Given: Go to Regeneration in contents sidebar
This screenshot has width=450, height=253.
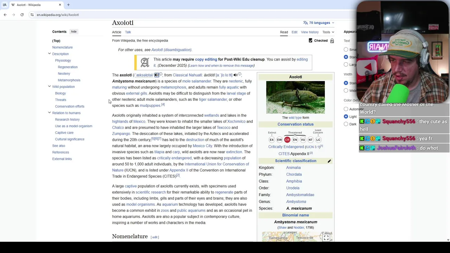Looking at the screenshot, I should pyautogui.click(x=67, y=67).
